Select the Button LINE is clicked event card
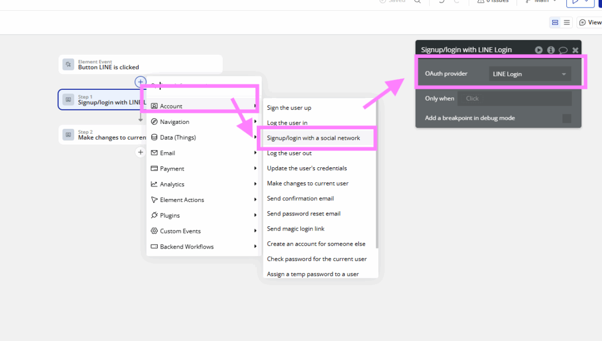Viewport: 602px width, 341px height. 140,64
